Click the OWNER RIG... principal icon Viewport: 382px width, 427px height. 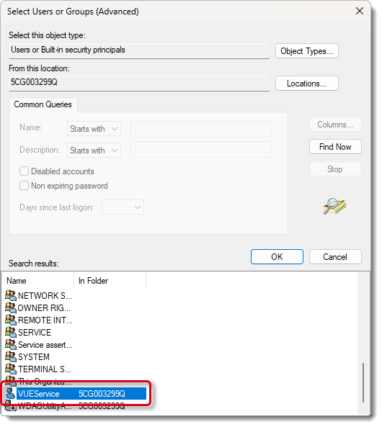point(11,307)
